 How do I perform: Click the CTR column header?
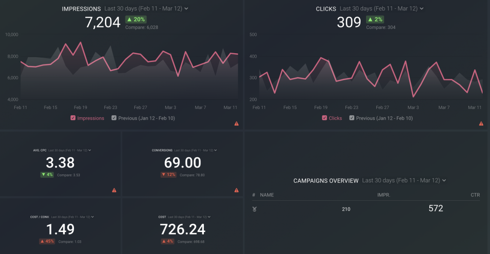[475, 195]
